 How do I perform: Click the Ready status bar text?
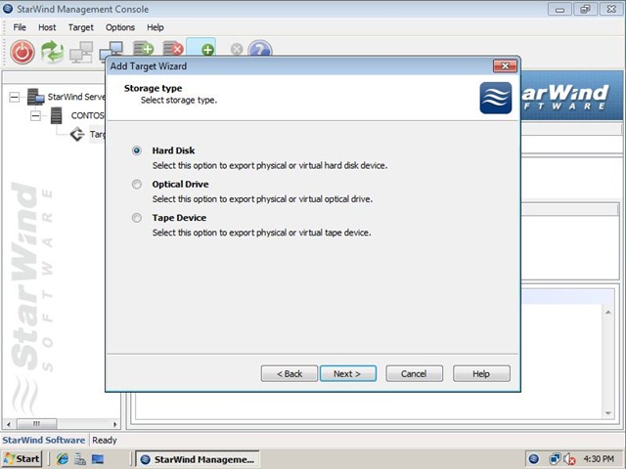click(x=105, y=440)
